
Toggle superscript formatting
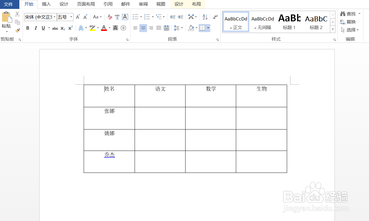(x=71, y=28)
